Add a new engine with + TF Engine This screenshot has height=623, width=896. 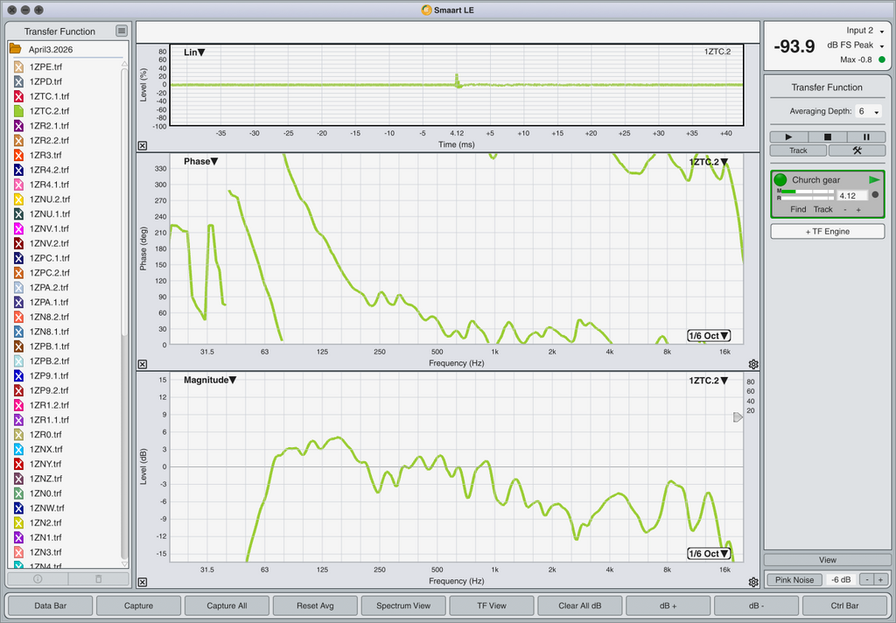(x=827, y=231)
